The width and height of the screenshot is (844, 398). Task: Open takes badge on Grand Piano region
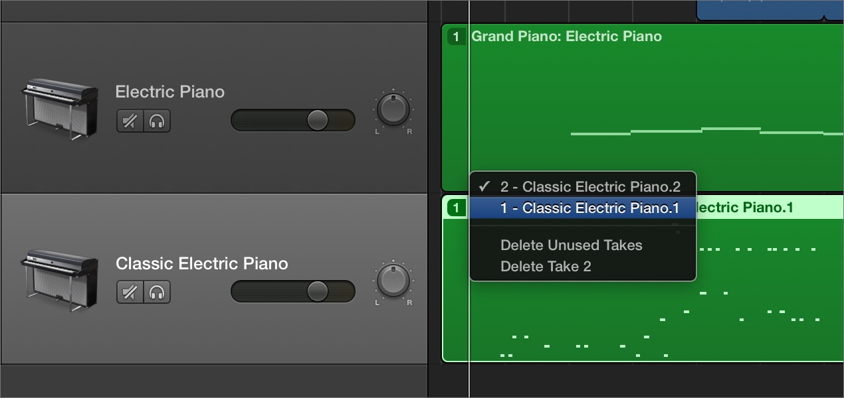(x=456, y=36)
